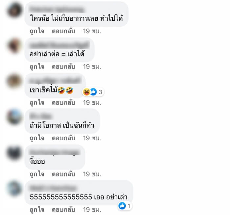230x215 pixels.
Task: Like the อย่าเล่าต่อ = เล่าได้ comment
Action: [37, 67]
